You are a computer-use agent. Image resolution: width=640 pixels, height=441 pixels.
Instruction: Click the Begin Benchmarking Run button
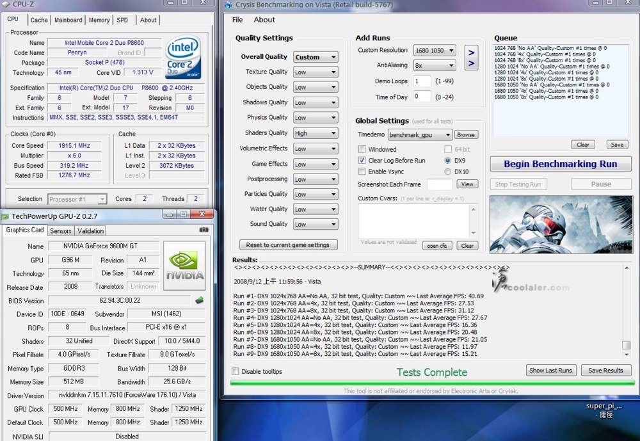coord(561,164)
